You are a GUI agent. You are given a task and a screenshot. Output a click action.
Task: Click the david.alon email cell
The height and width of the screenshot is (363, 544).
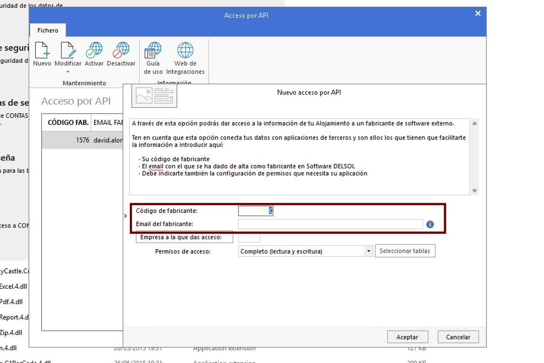[x=108, y=140]
